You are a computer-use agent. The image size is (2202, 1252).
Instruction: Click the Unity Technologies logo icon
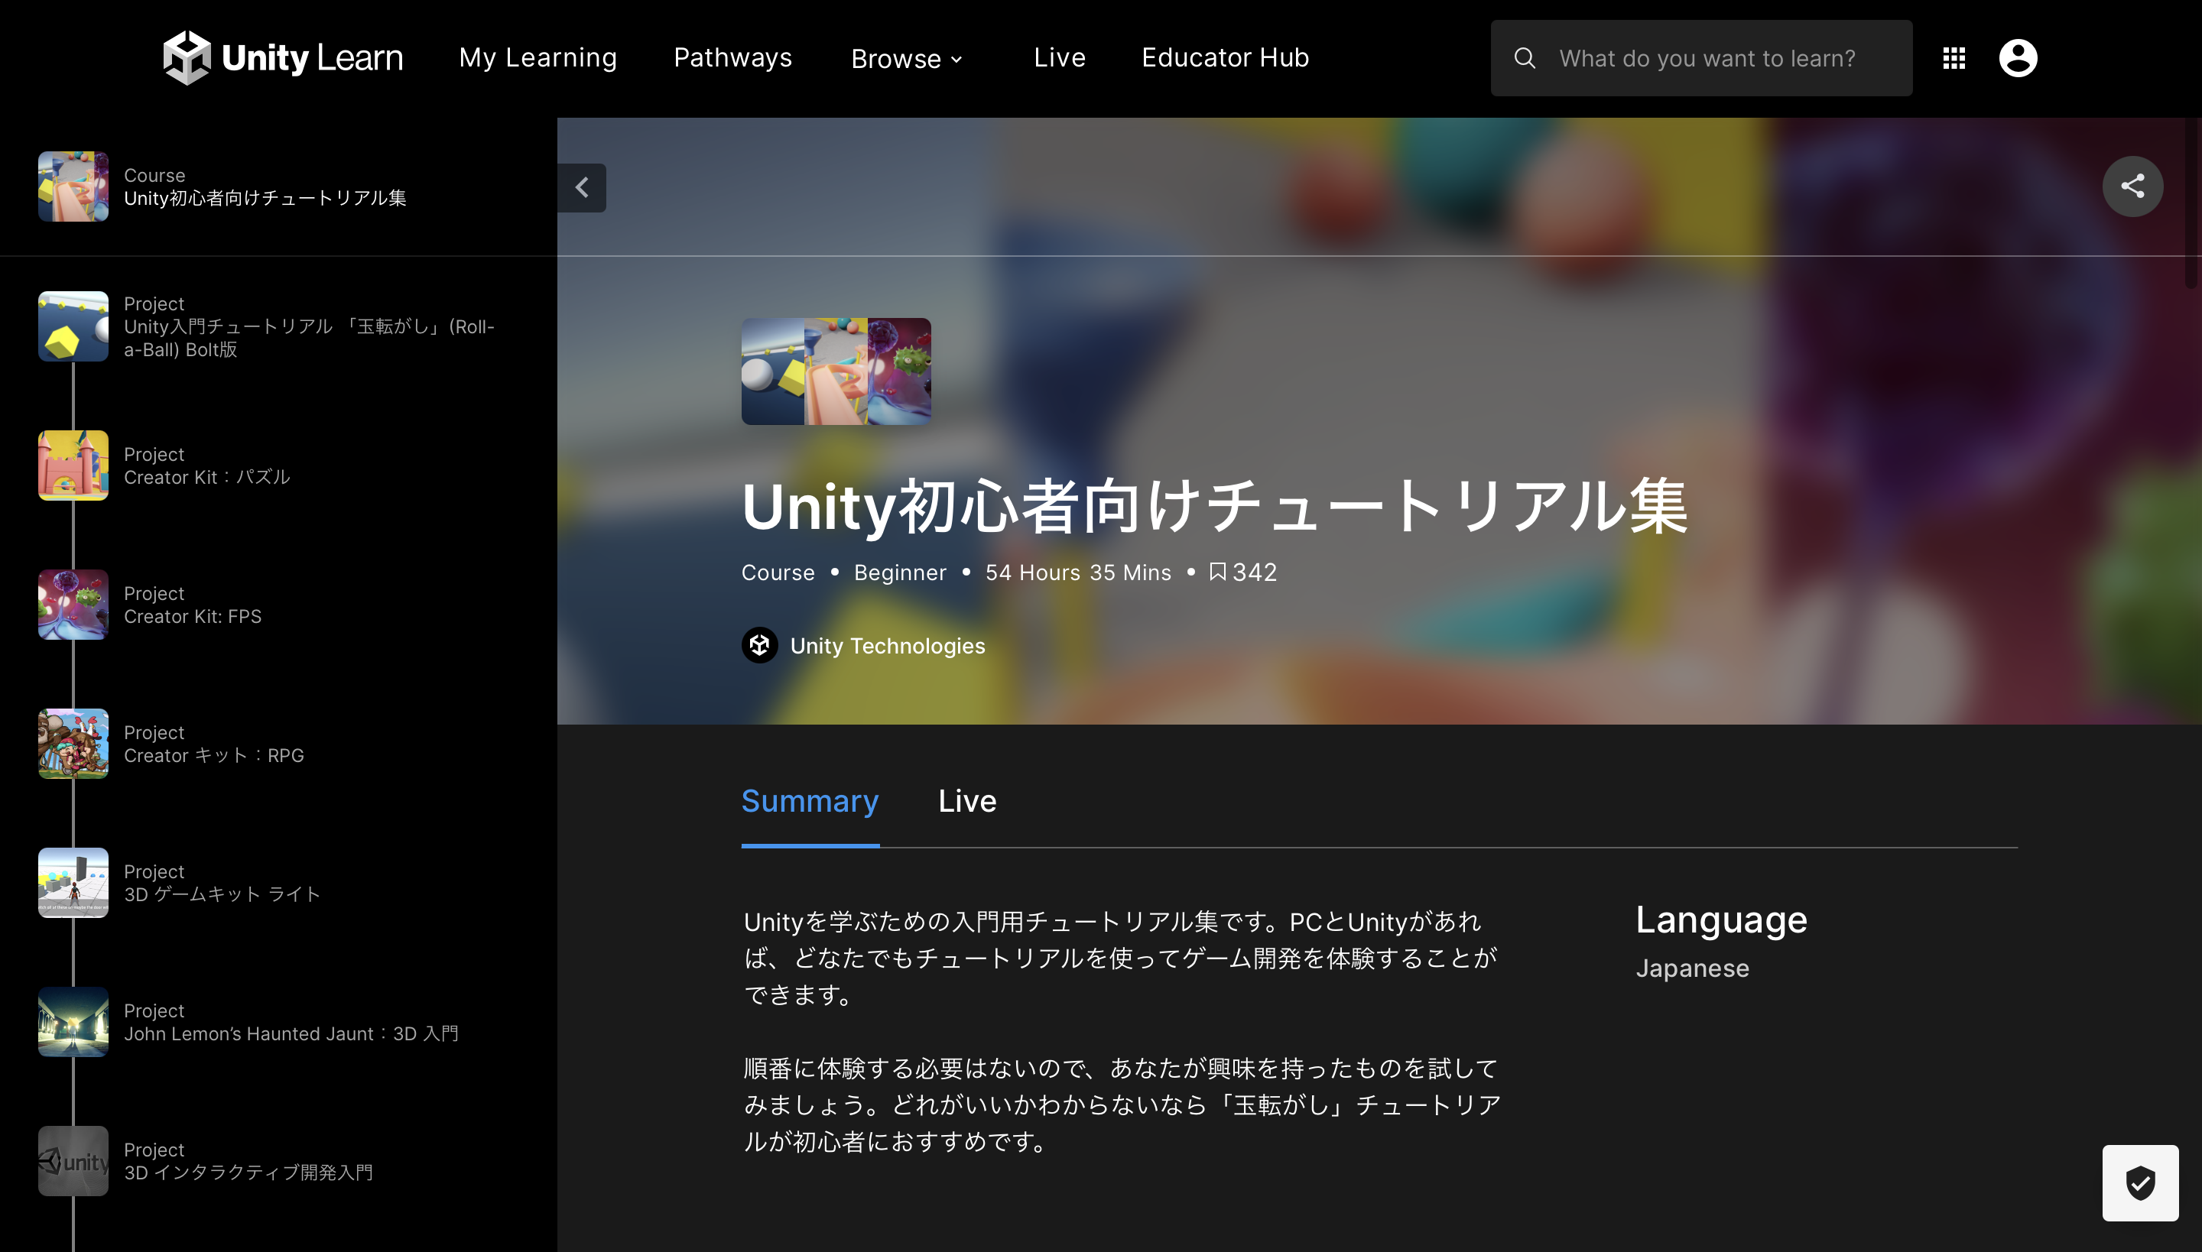click(x=759, y=646)
